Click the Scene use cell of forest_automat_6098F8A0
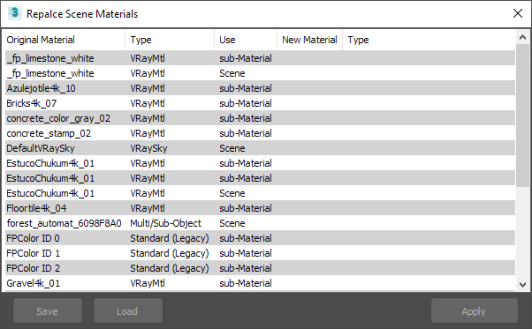532x329 pixels. pyautogui.click(x=232, y=223)
